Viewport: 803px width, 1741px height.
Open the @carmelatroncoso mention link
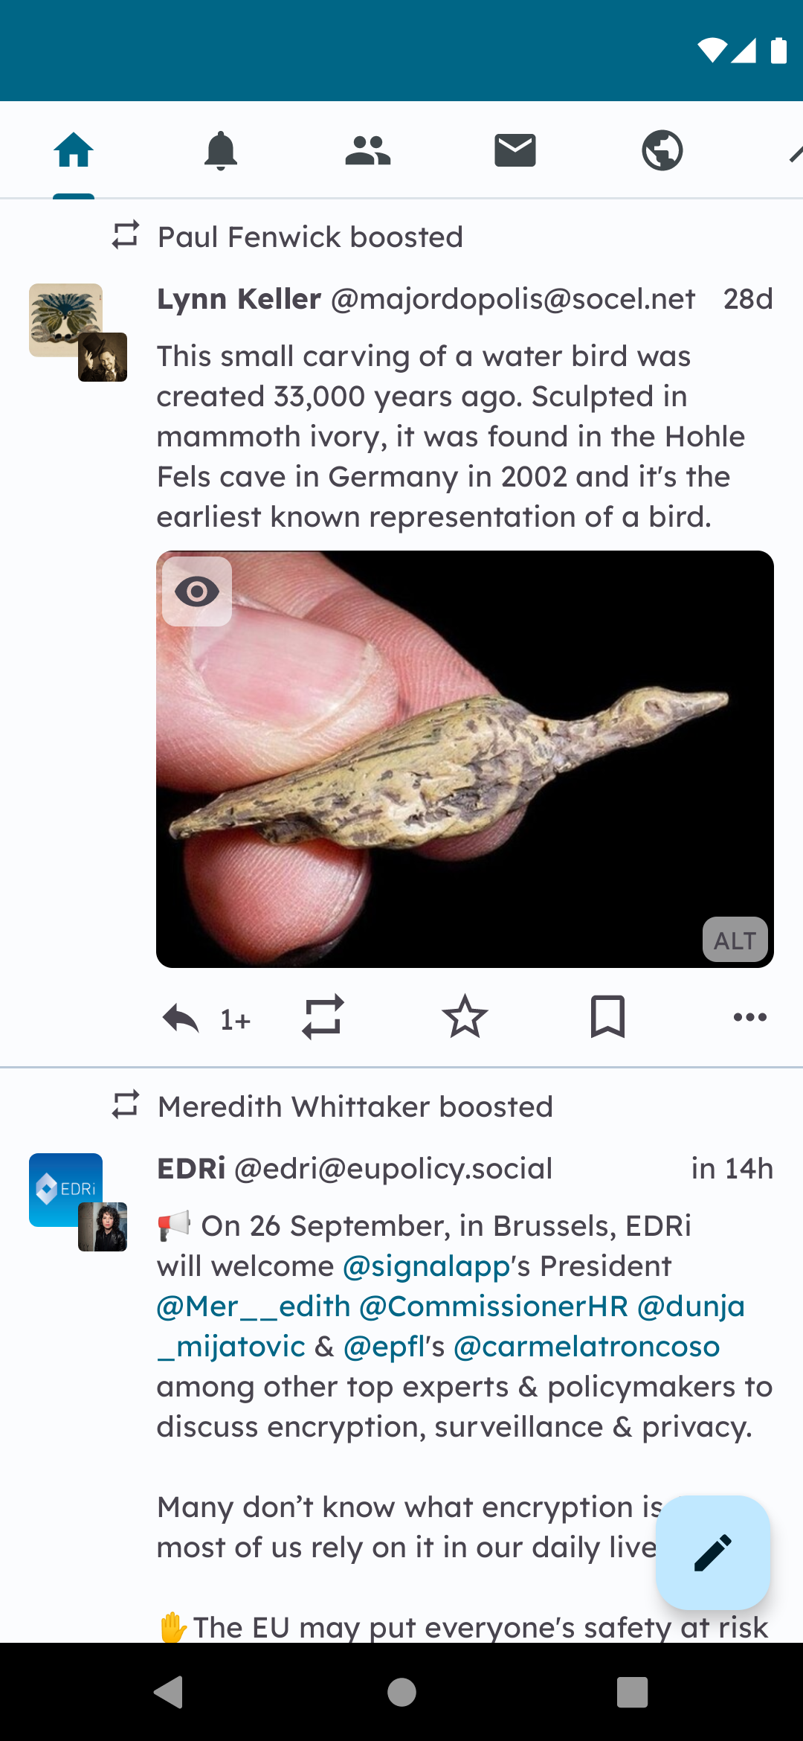pos(587,1347)
